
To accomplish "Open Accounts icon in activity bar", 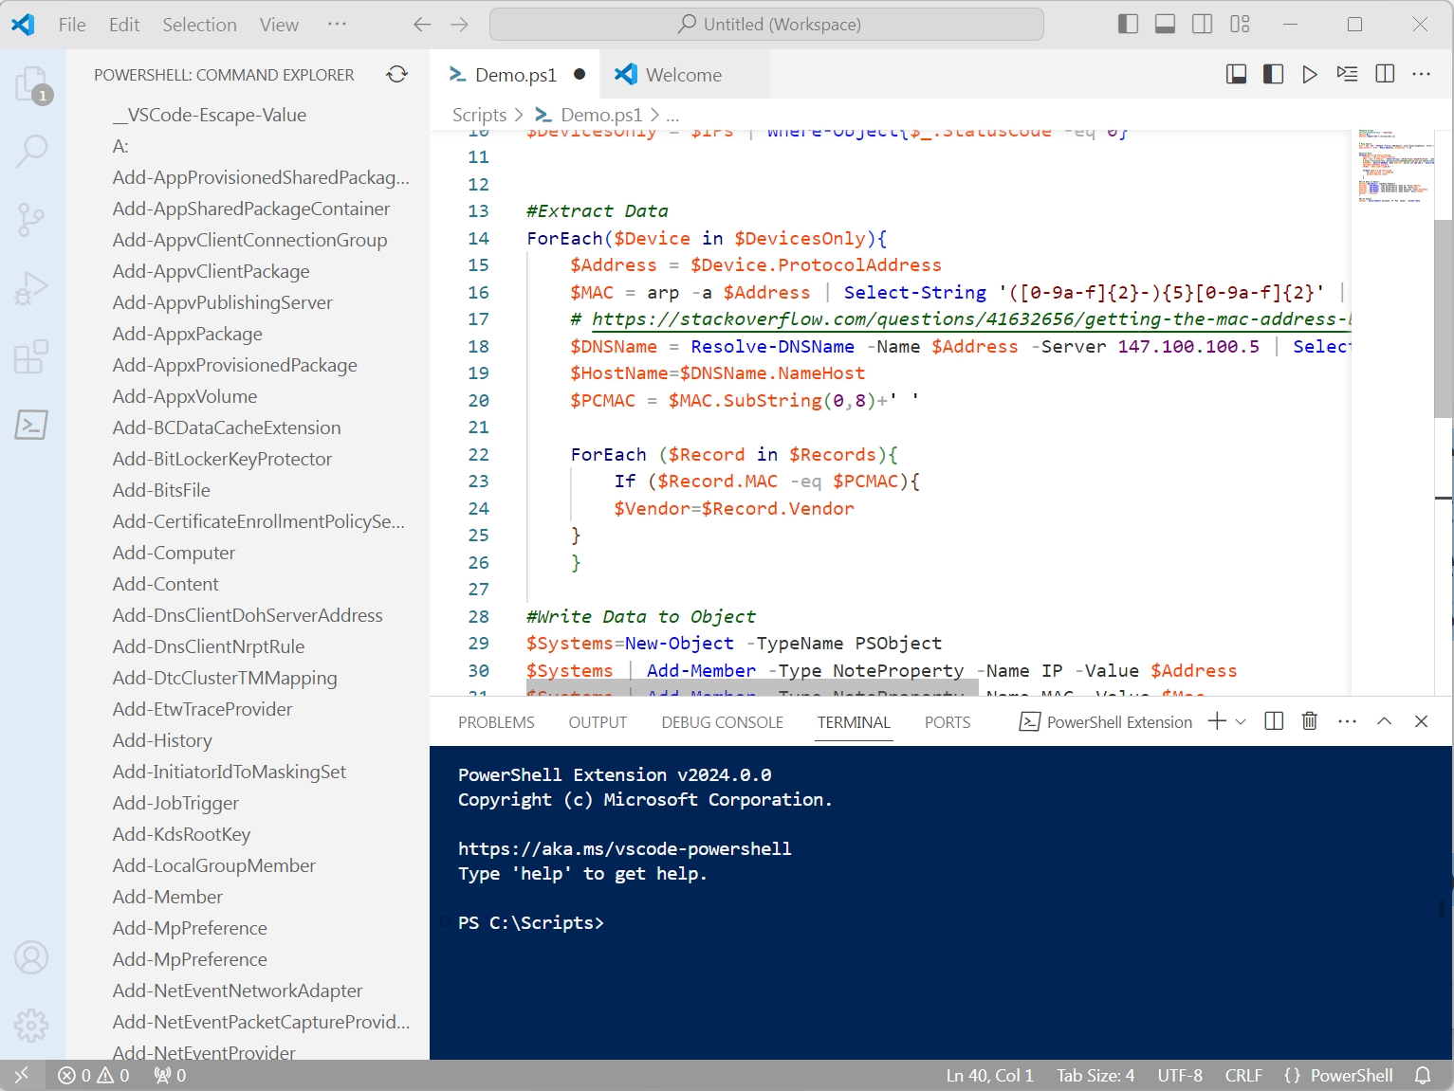I will [x=32, y=957].
